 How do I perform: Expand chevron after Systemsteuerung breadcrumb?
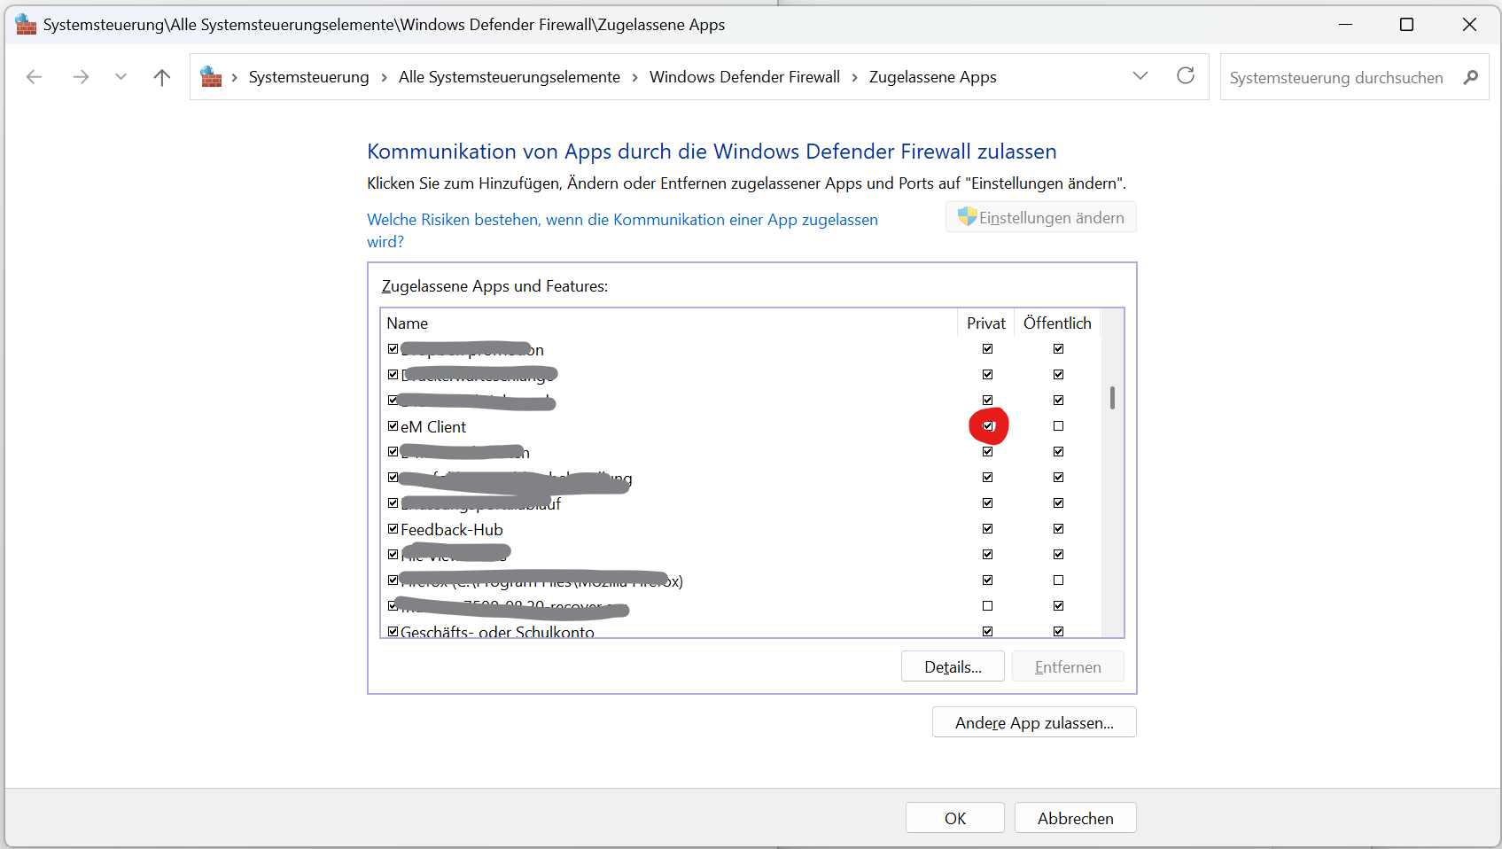384,78
